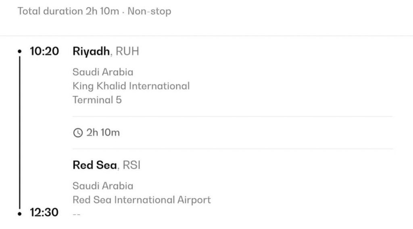The height and width of the screenshot is (229, 413).
Task: Click the arrival dot next to 12:30
Action: pos(19,213)
